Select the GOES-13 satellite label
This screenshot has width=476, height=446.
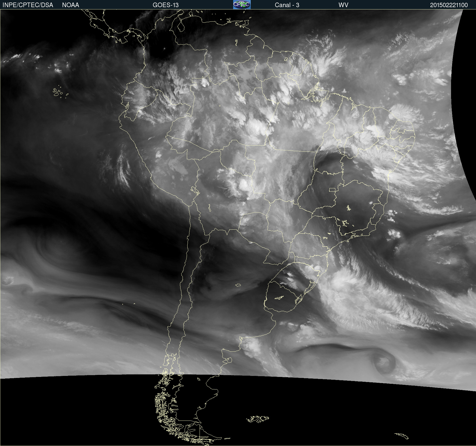coord(165,5)
